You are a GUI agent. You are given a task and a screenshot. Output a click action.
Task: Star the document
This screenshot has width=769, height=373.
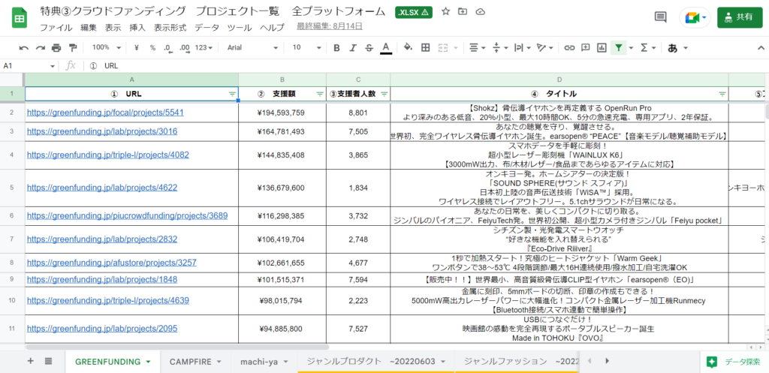[x=445, y=11]
